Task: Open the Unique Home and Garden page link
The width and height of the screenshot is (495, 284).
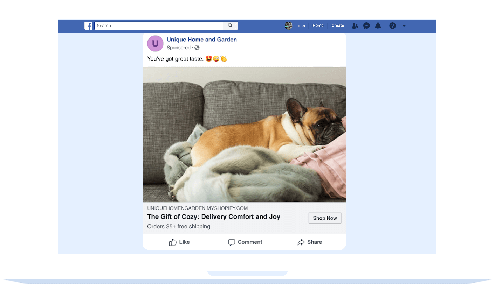Action: tap(201, 40)
